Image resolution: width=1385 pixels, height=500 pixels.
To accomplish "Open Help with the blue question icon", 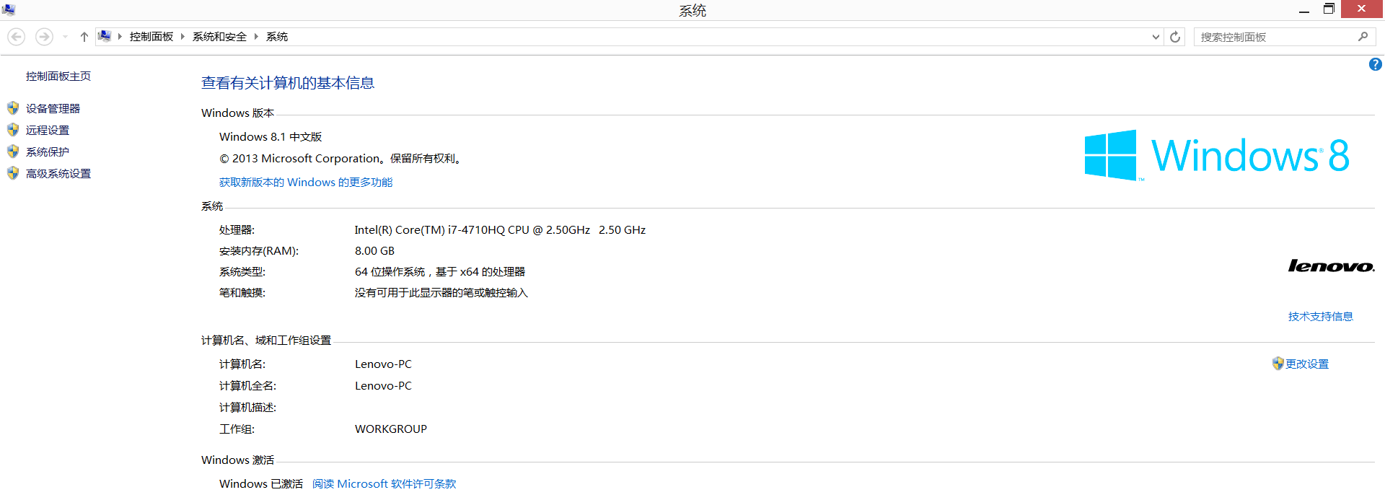I will [x=1376, y=64].
